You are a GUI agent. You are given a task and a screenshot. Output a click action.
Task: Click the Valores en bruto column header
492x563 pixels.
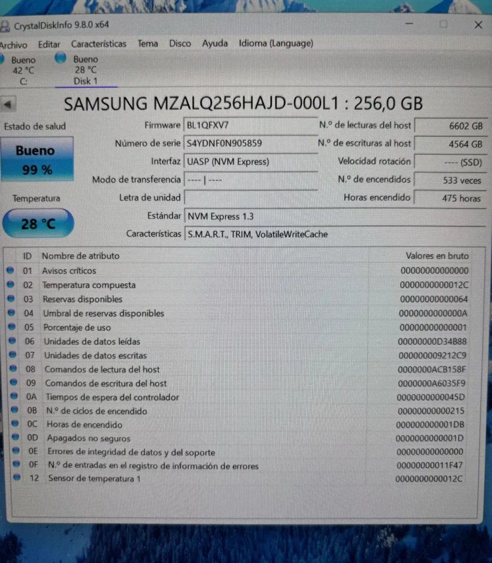(x=437, y=256)
